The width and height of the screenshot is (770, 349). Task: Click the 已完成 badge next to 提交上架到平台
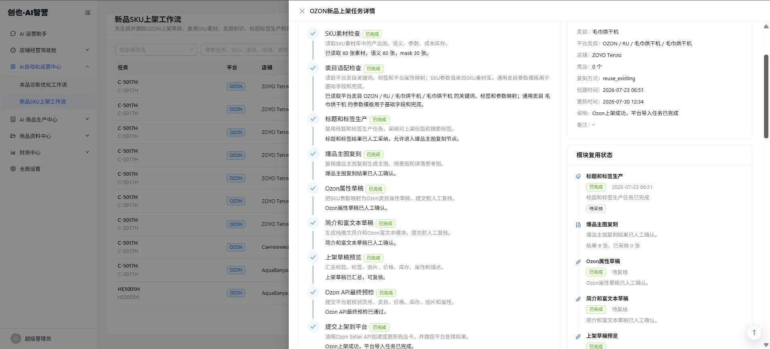coord(379,327)
